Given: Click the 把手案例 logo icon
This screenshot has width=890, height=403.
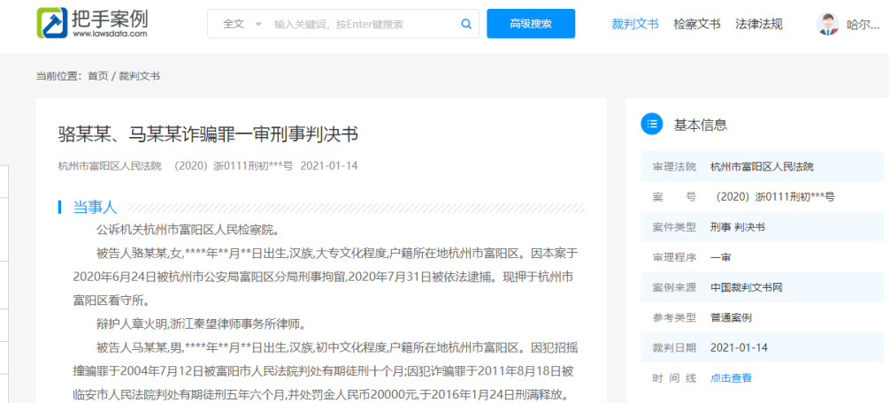Looking at the screenshot, I should (51, 23).
